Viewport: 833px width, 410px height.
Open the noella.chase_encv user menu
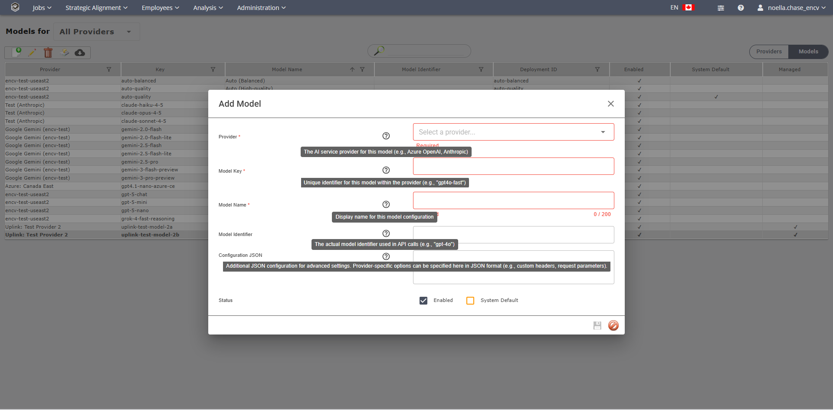(791, 8)
